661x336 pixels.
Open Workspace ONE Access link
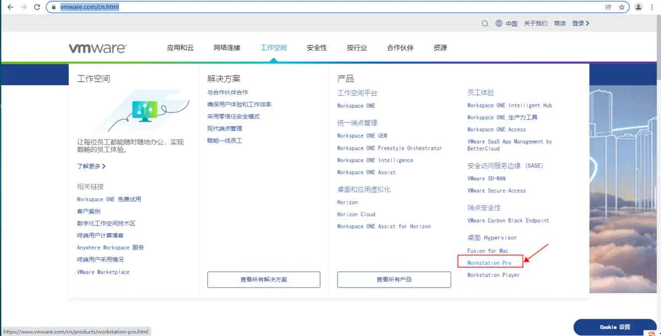click(x=496, y=129)
